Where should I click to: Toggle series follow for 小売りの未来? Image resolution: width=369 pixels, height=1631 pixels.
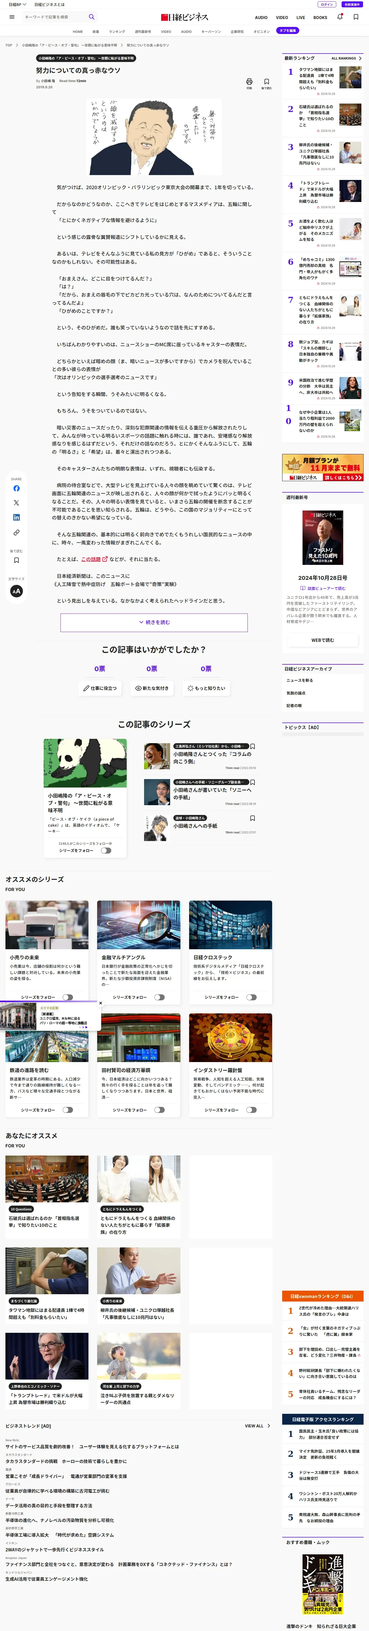[68, 997]
